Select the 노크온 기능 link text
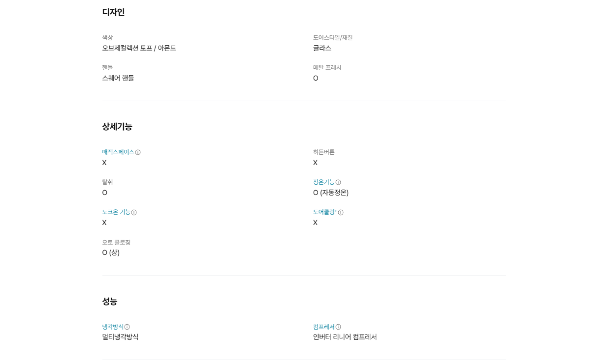The height and width of the screenshot is (362, 612). [x=116, y=212]
